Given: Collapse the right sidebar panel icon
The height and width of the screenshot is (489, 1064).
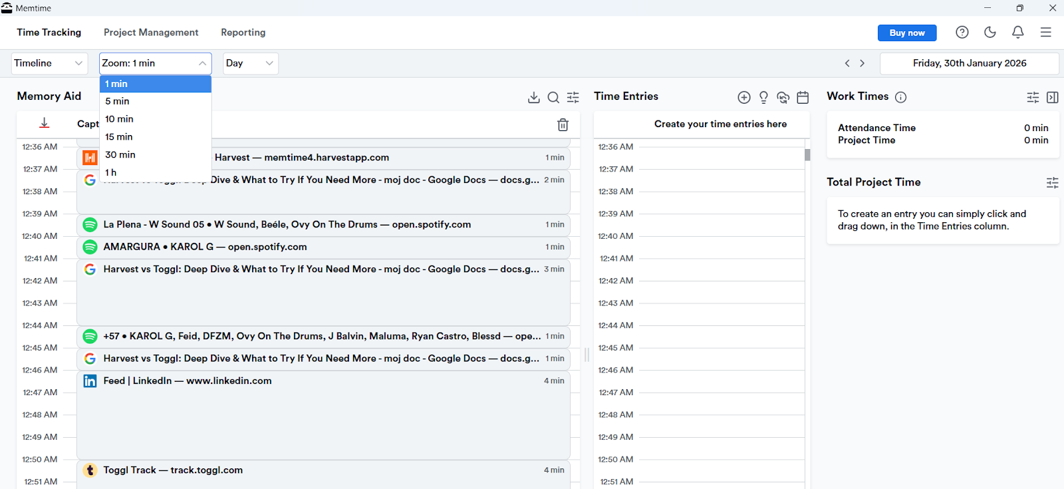Looking at the screenshot, I should coord(1053,97).
